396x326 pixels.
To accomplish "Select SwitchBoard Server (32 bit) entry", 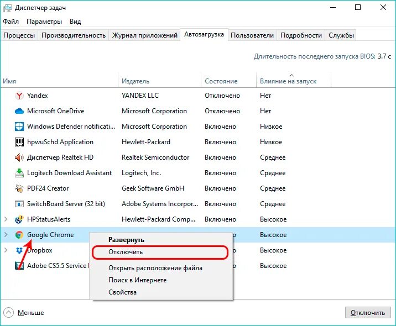I will (66, 204).
